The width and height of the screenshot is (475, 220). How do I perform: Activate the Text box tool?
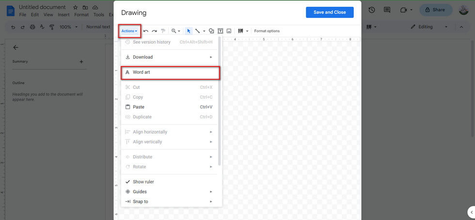point(220,31)
